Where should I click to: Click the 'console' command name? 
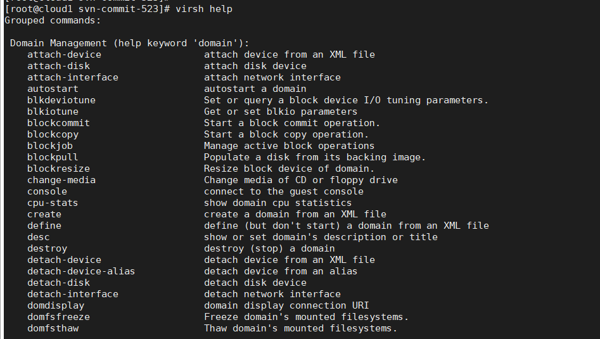click(47, 191)
